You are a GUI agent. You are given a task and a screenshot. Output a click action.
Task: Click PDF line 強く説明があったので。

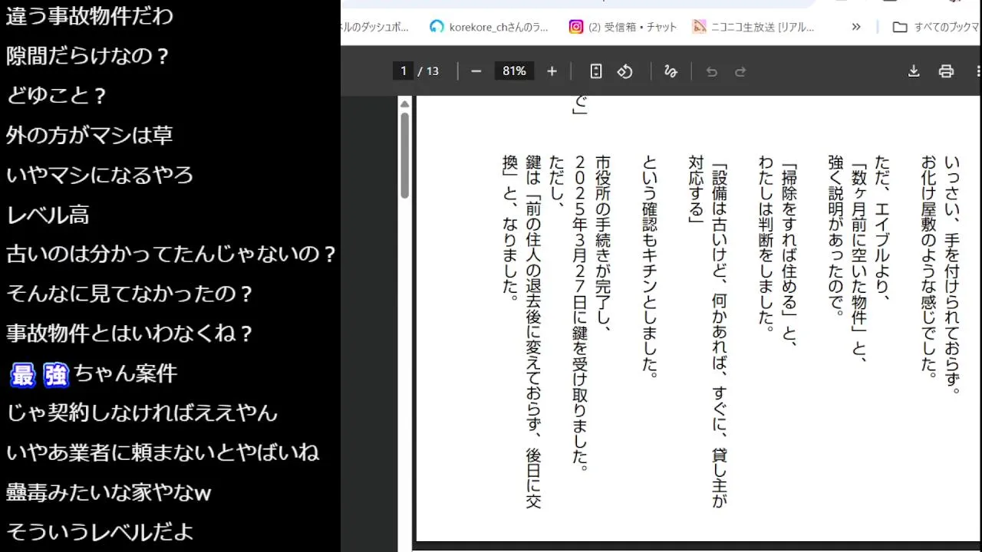coord(836,236)
